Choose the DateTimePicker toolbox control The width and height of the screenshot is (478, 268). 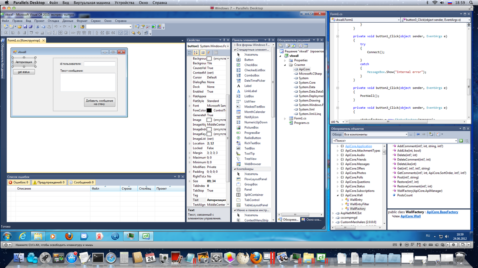tap(255, 81)
